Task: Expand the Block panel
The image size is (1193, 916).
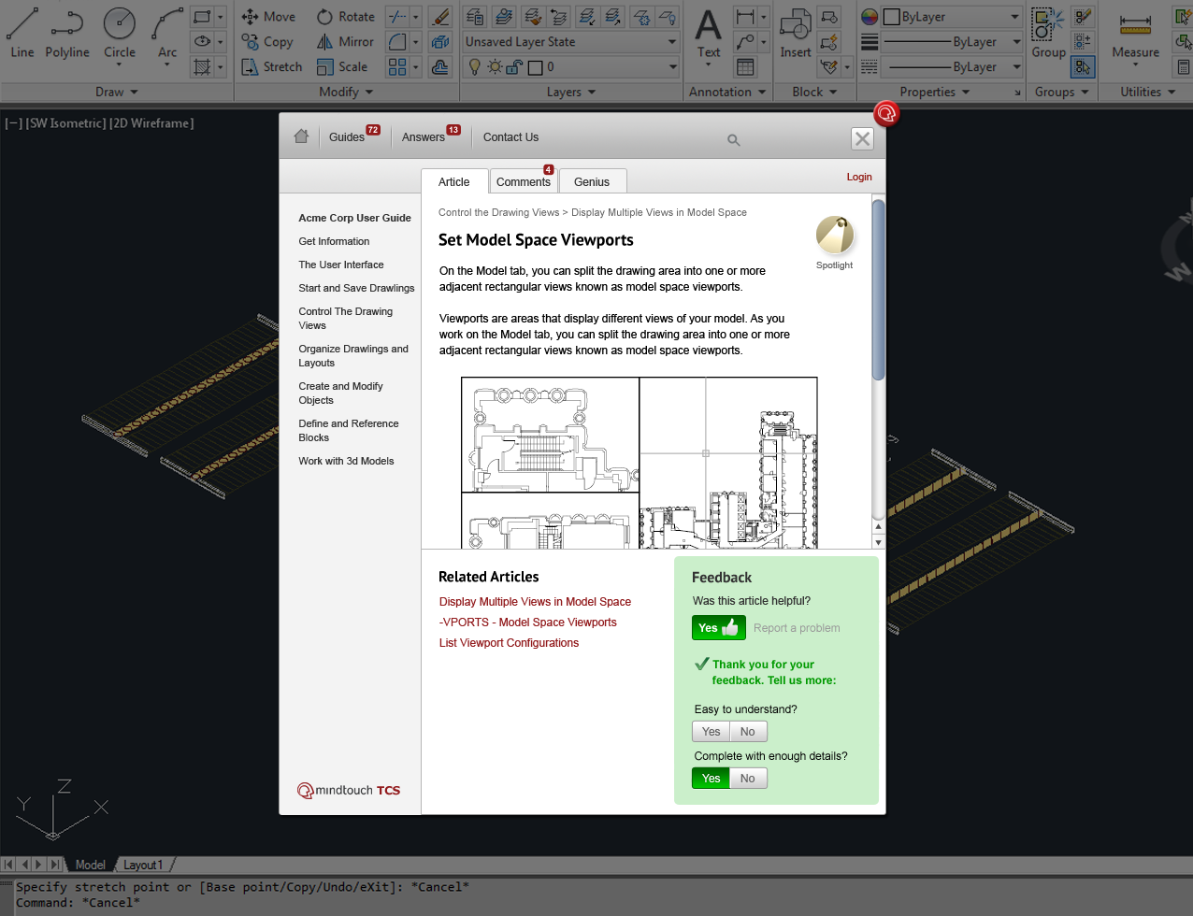Action: tap(814, 92)
